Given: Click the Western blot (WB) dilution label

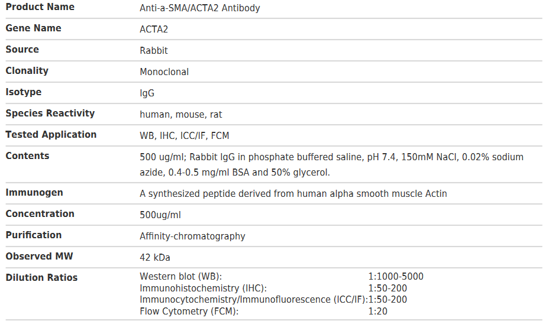Looking at the screenshot, I should tap(180, 277).
